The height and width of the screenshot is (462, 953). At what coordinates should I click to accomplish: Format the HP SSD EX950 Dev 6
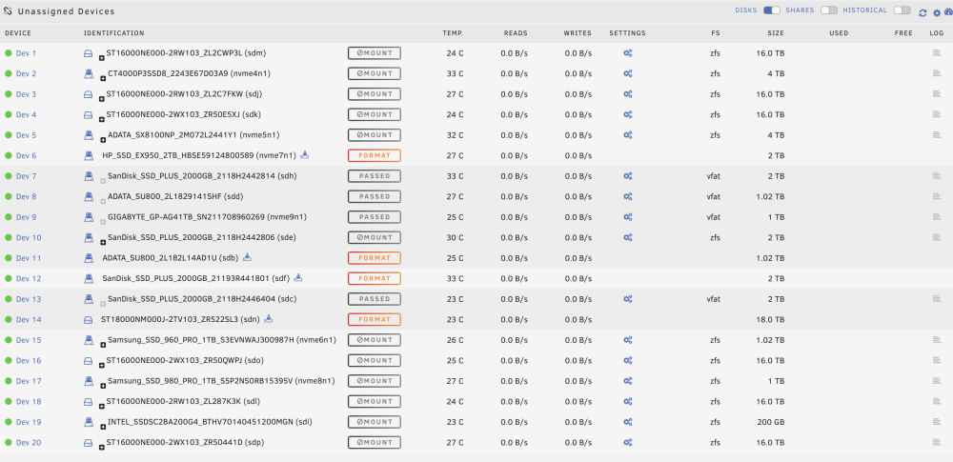(x=375, y=155)
